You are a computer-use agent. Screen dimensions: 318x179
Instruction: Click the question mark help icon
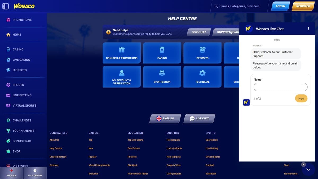pos(108,32)
